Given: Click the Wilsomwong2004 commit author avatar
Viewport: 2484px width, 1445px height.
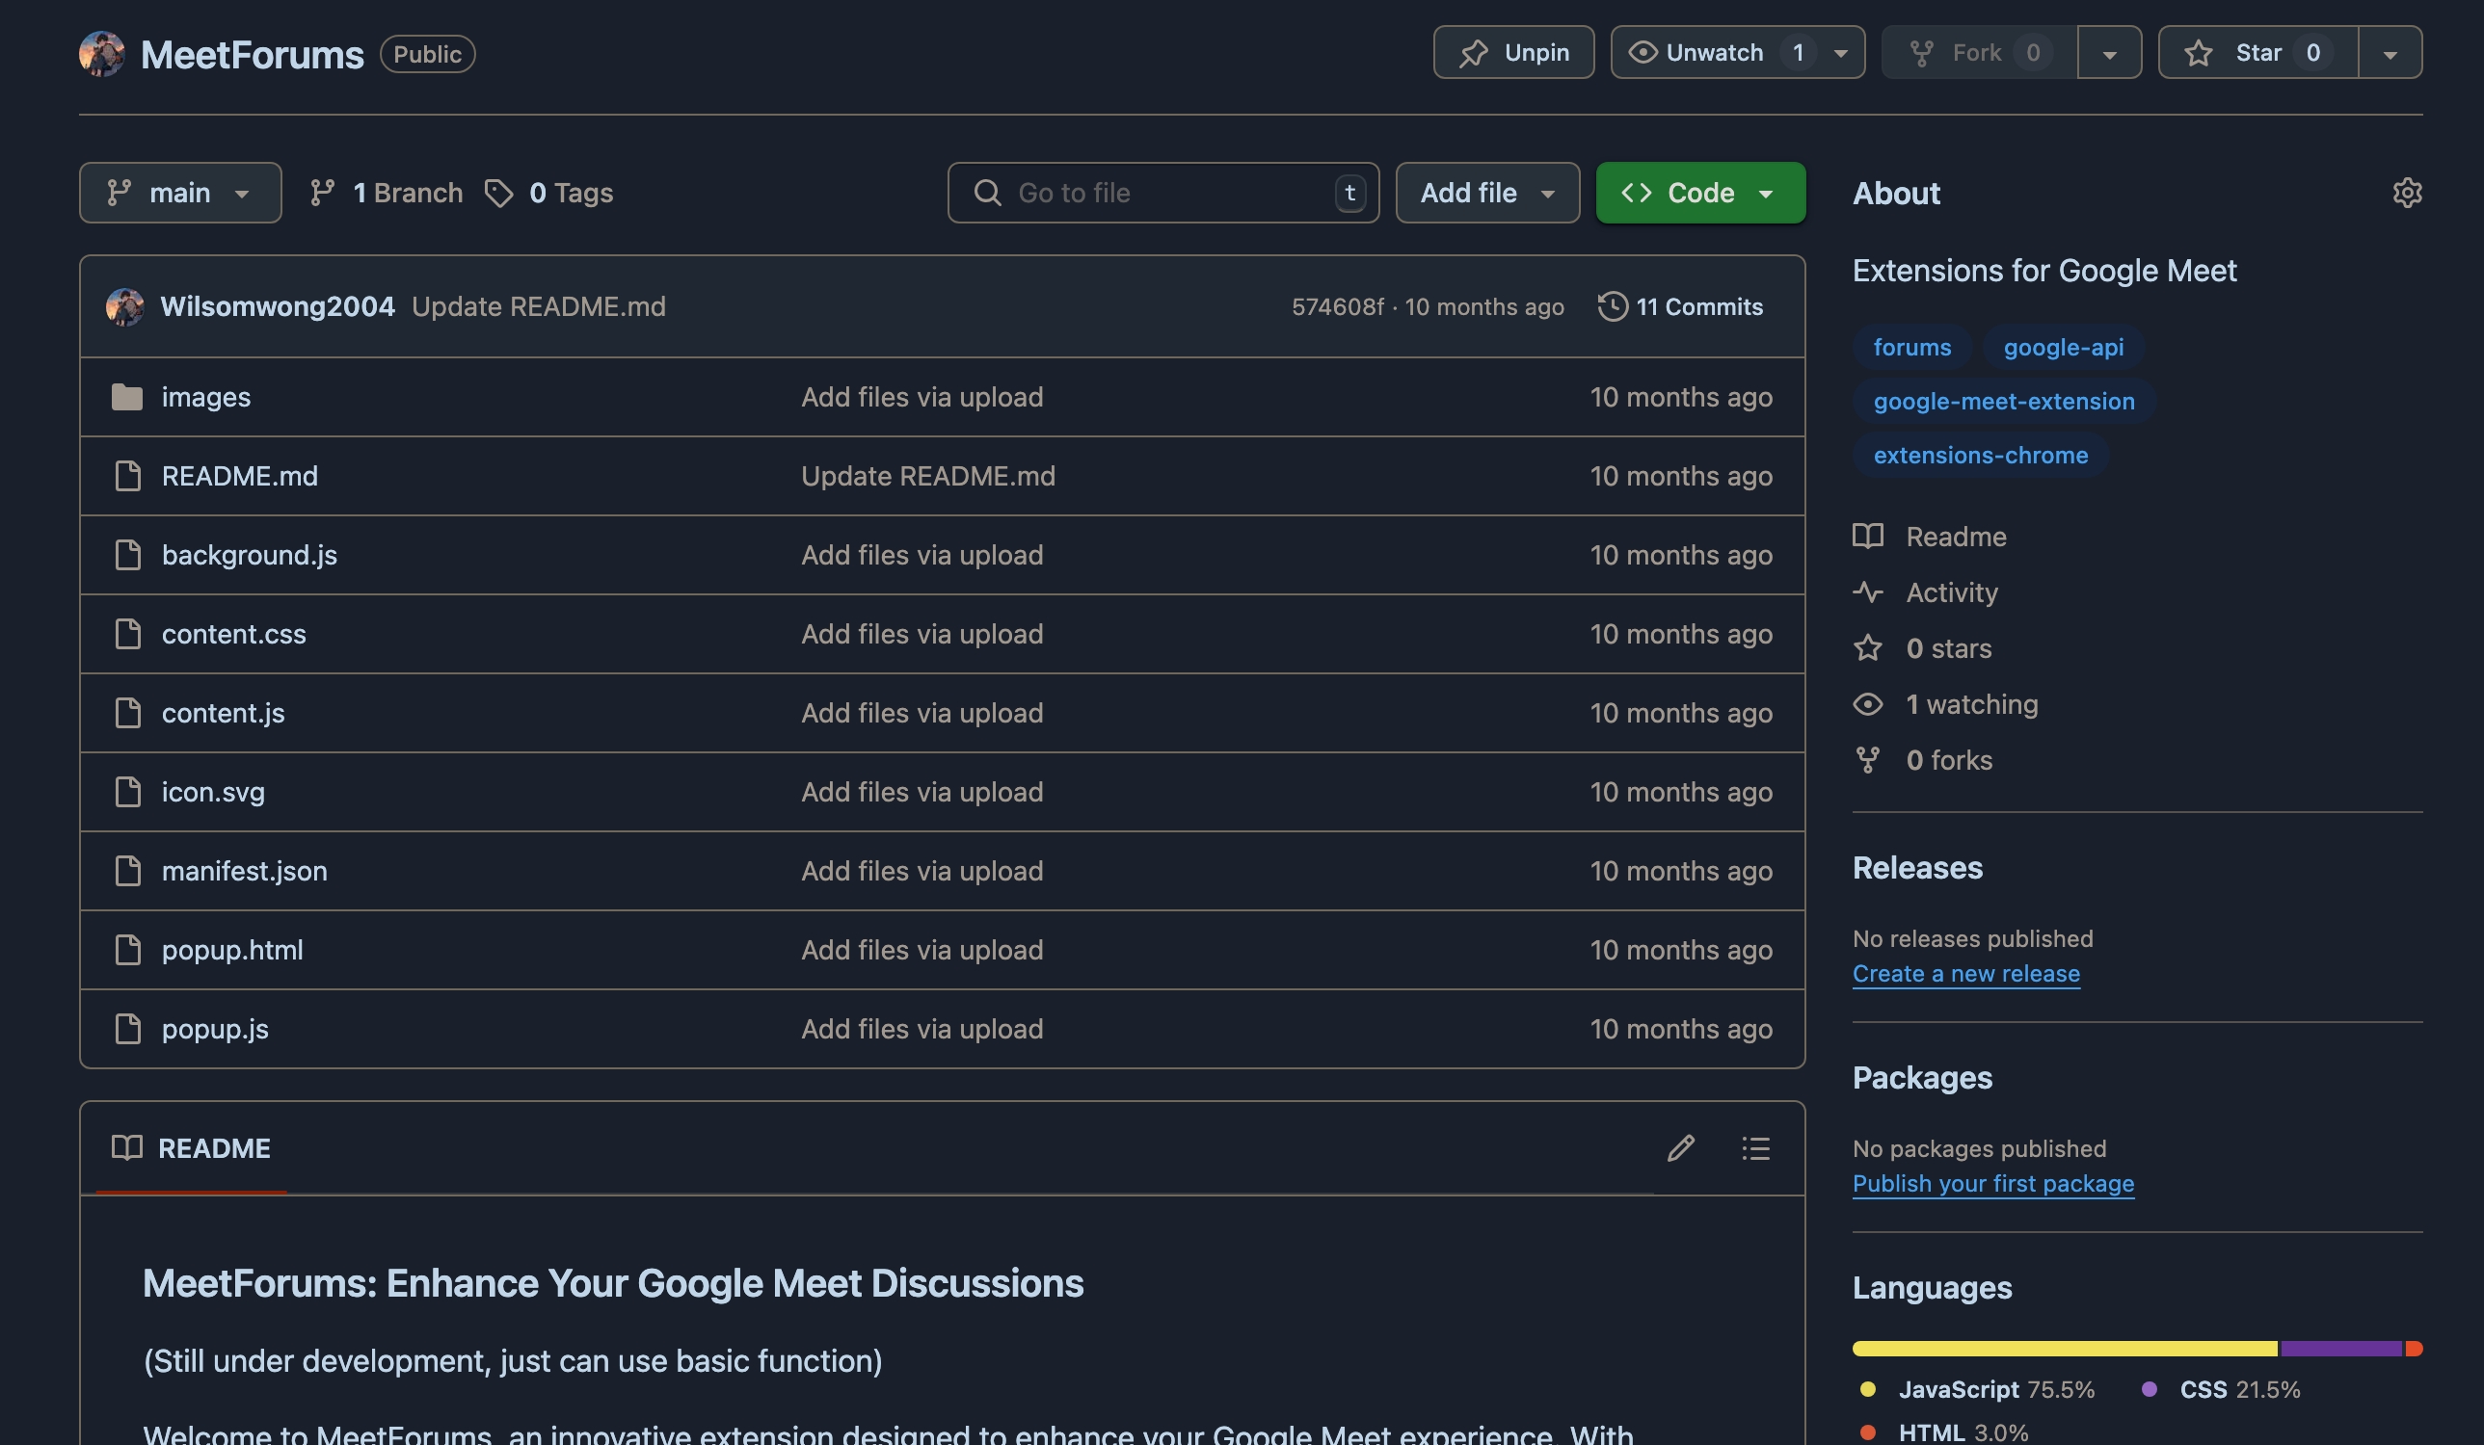Looking at the screenshot, I should pos(125,306).
